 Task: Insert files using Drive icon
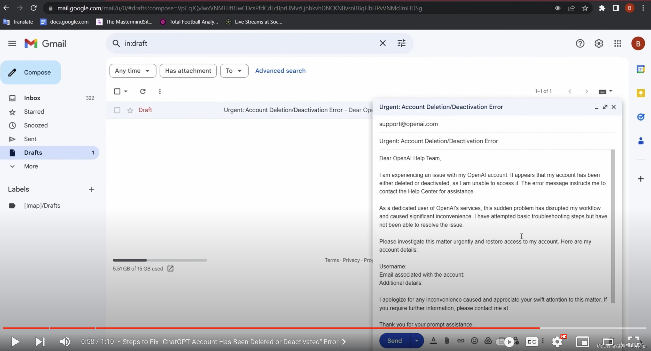(488, 341)
